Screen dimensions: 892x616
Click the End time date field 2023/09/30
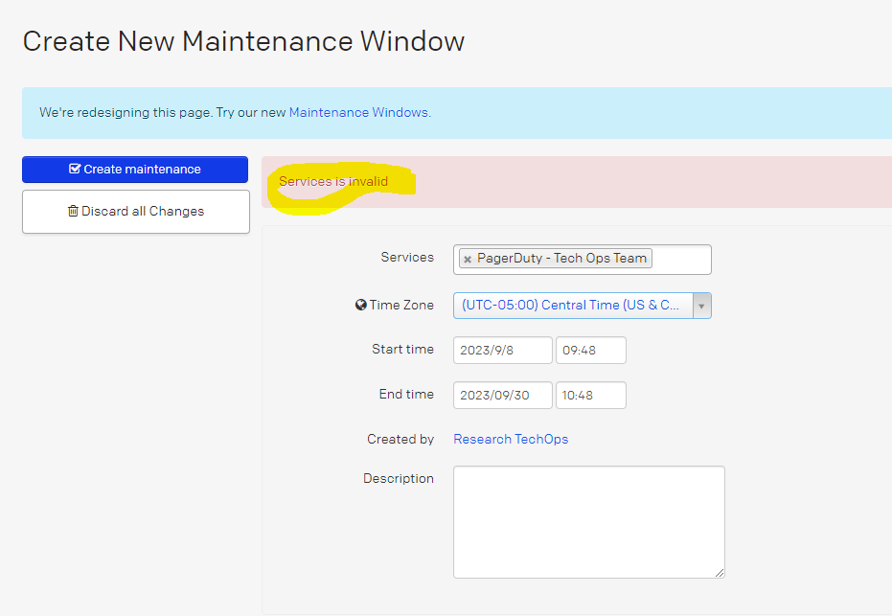502,396
